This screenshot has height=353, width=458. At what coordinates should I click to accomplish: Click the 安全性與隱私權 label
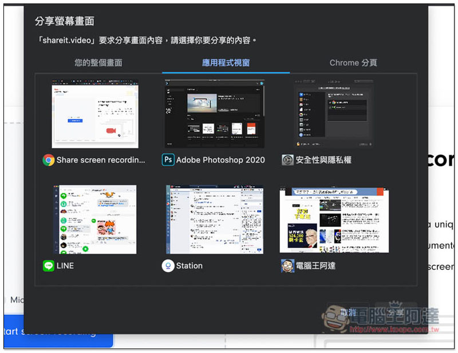[323, 160]
